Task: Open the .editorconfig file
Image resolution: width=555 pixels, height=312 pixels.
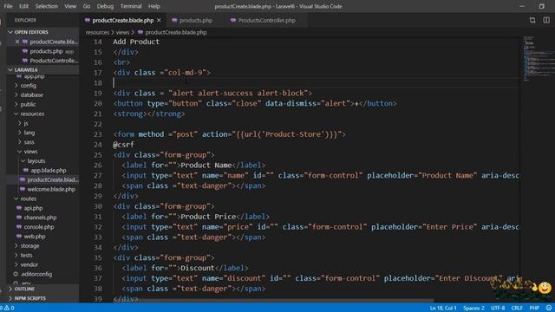Action: [x=36, y=274]
